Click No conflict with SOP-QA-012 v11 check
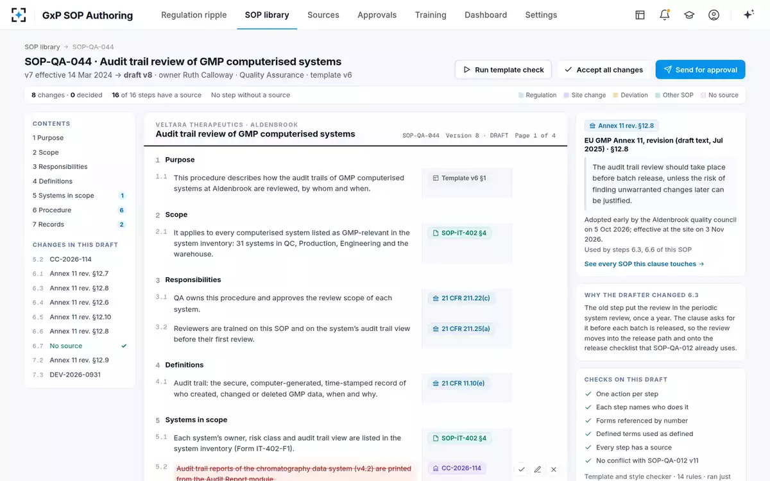Image resolution: width=770 pixels, height=481 pixels. [640, 460]
